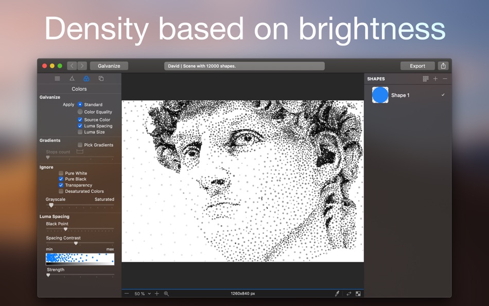
Task: Enable ignoring Pure White
Action: click(61, 173)
